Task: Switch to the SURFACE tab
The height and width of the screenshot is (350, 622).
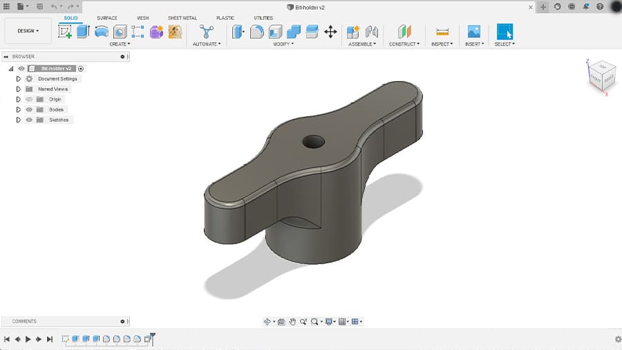Action: 107,18
